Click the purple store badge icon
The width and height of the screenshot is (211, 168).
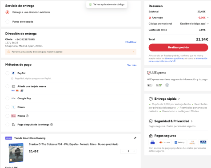8,138
